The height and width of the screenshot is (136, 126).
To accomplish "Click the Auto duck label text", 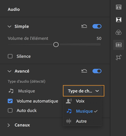I will click(x=27, y=111).
